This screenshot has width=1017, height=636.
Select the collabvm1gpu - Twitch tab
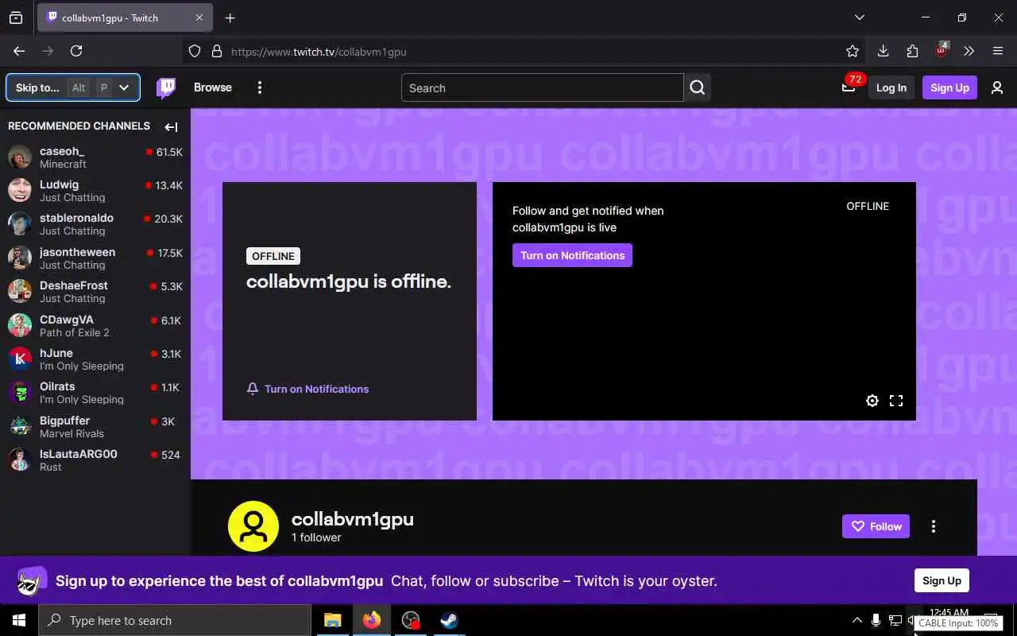point(123,17)
